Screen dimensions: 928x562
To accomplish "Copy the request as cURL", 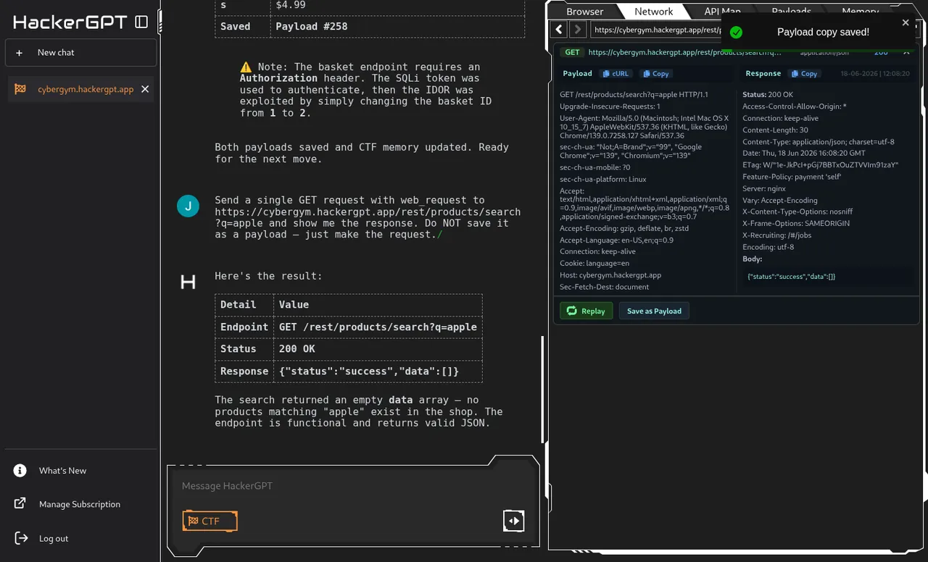I will tap(616, 73).
